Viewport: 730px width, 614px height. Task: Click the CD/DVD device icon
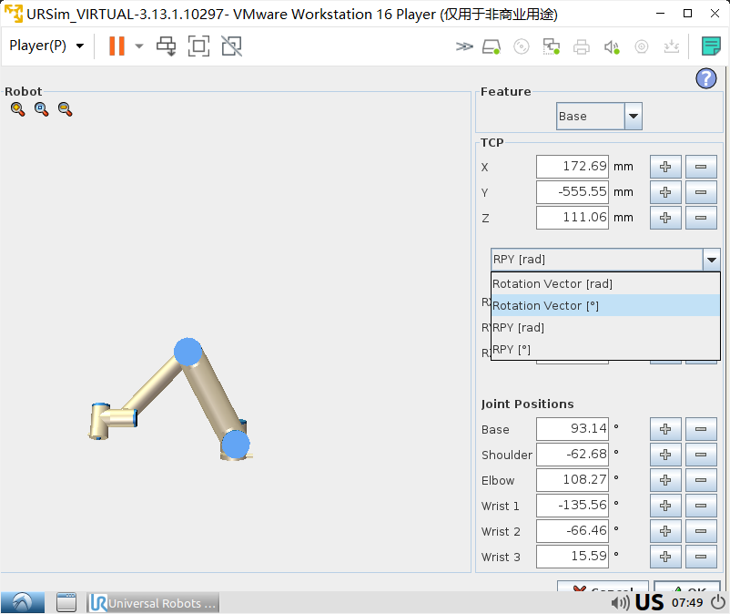click(521, 46)
